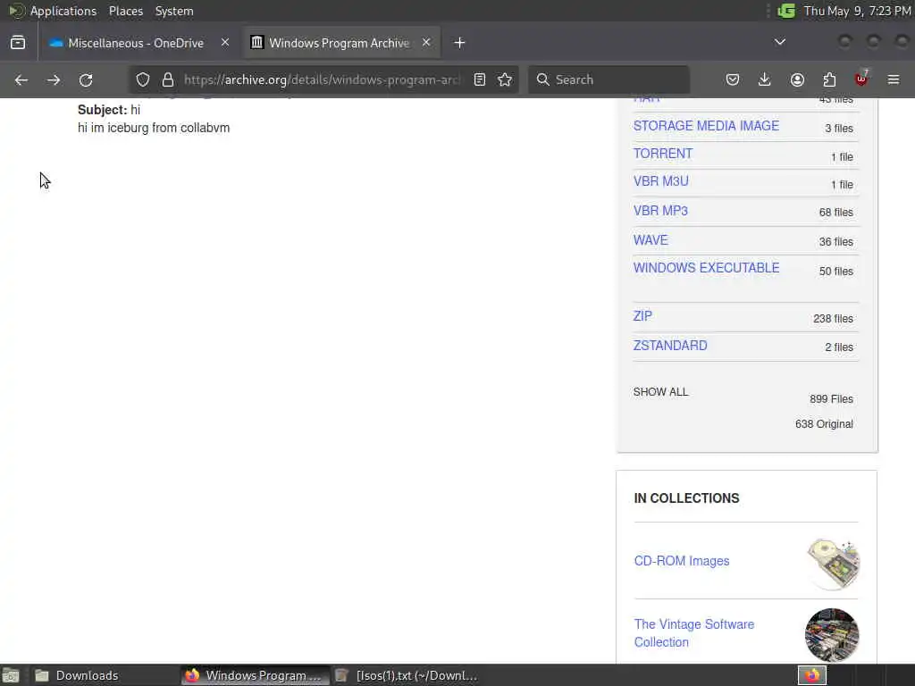
Task: Open a new tab with the plus button
Action: (x=460, y=43)
